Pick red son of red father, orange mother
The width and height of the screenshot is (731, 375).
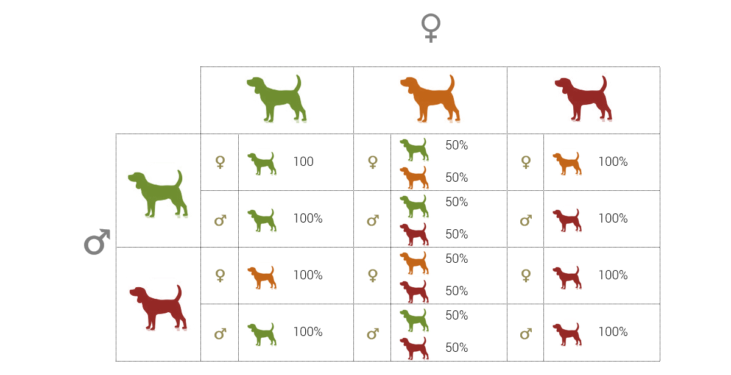(x=414, y=348)
